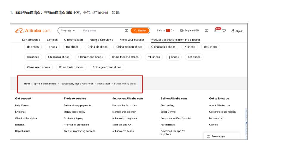Open the About Alibaba.com link

(x=220, y=105)
